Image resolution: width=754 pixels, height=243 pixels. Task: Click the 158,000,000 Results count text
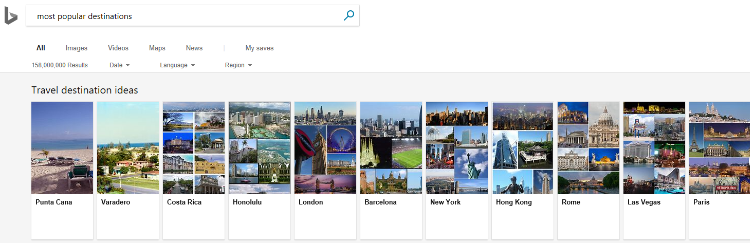[x=60, y=65]
